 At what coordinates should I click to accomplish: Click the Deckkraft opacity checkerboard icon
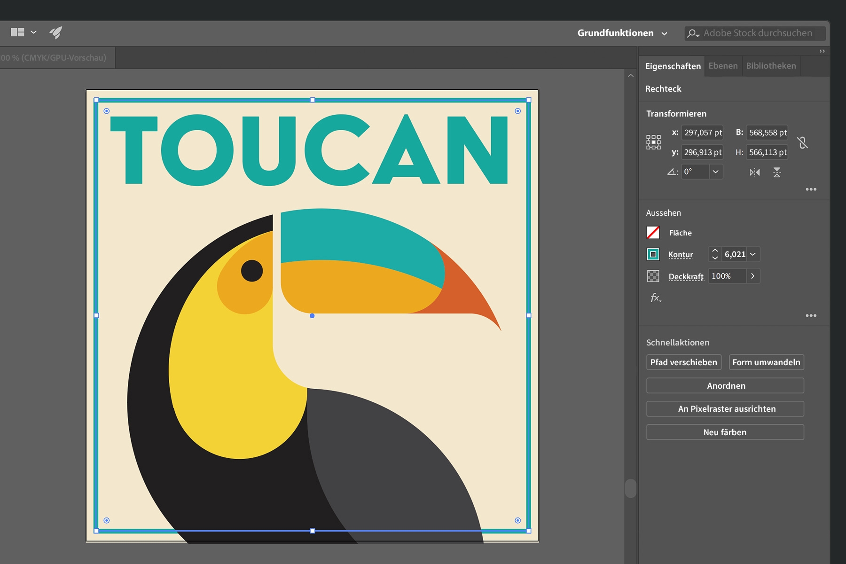[653, 276]
